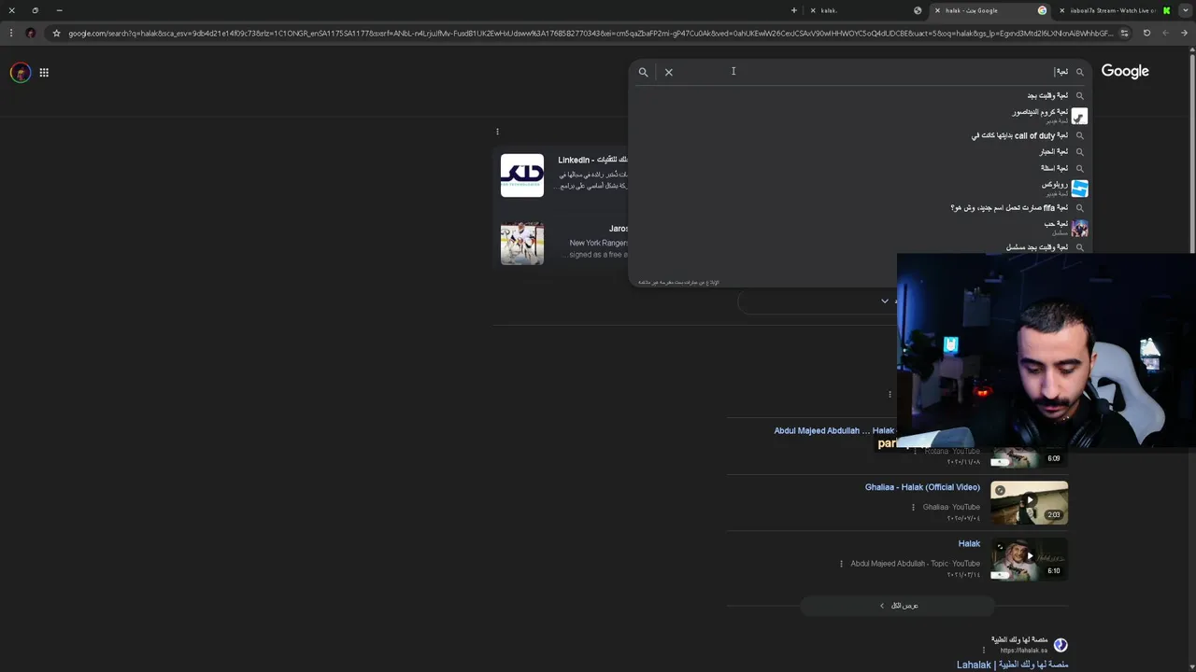Open options menu beside lahalak.sa URL

[x=983, y=651]
